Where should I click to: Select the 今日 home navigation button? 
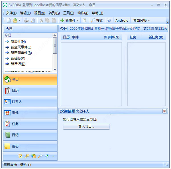click(x=30, y=79)
